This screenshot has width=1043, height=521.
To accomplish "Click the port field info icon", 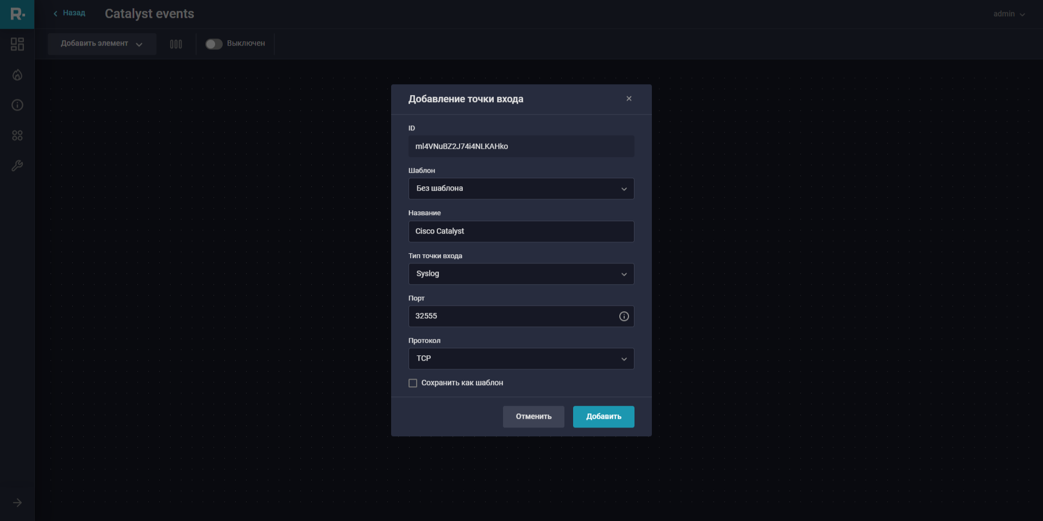I will [x=624, y=316].
